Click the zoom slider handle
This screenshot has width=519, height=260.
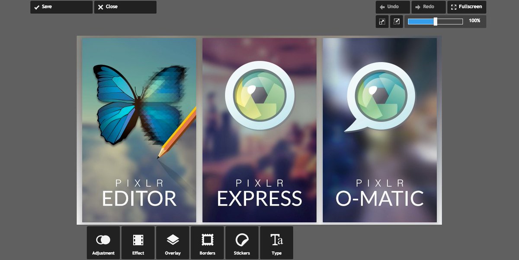[436, 22]
